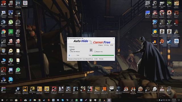
Task: Click the # ESC menu item
Action: [x=111, y=45]
